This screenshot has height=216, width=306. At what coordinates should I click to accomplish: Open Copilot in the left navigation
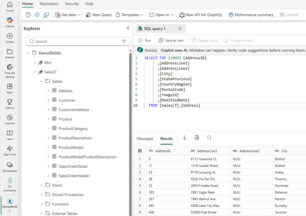pyautogui.click(x=10, y=22)
